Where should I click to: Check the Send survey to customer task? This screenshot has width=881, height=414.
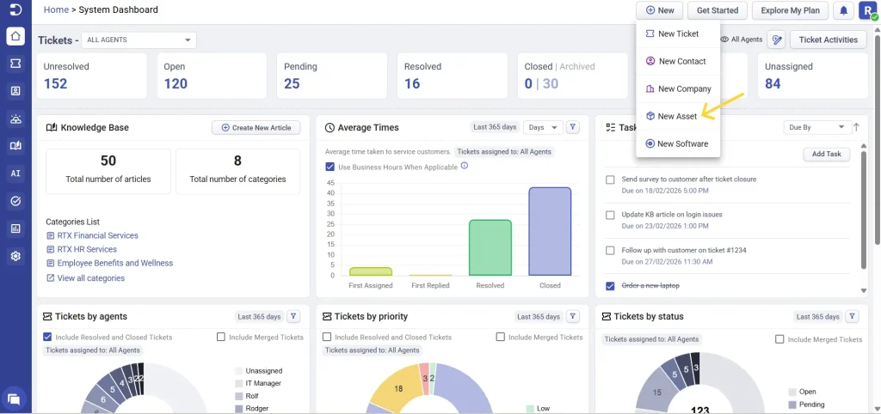pyautogui.click(x=610, y=180)
